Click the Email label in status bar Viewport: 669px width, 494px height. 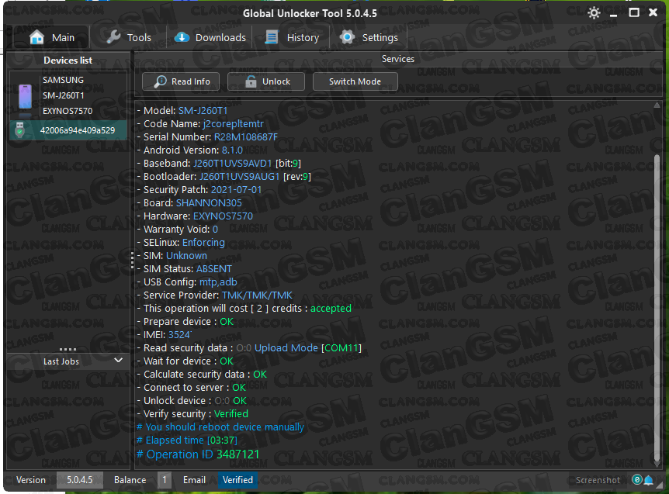(194, 480)
